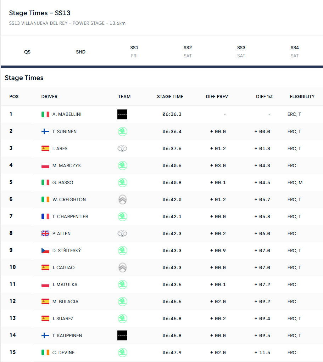Open driver A. Mabellini's entry
This screenshot has width=323, height=362.
67,114
